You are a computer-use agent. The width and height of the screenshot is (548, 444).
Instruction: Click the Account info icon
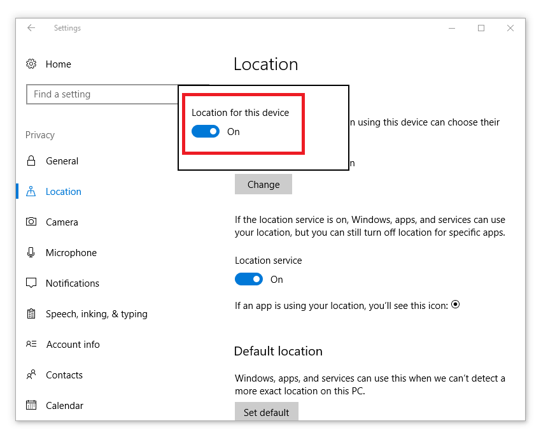click(31, 344)
